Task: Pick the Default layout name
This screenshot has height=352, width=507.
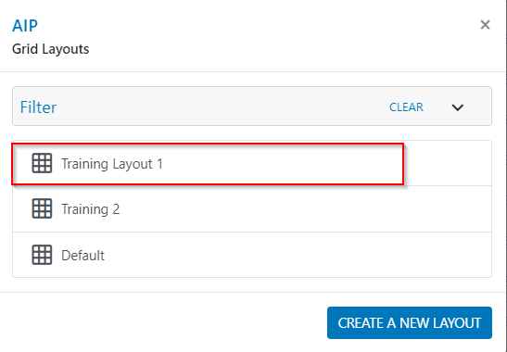Action: (82, 256)
